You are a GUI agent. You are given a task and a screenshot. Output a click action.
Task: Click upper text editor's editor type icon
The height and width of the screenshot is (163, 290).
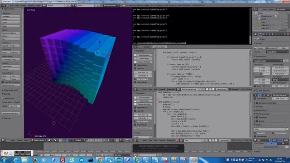tap(136, 89)
